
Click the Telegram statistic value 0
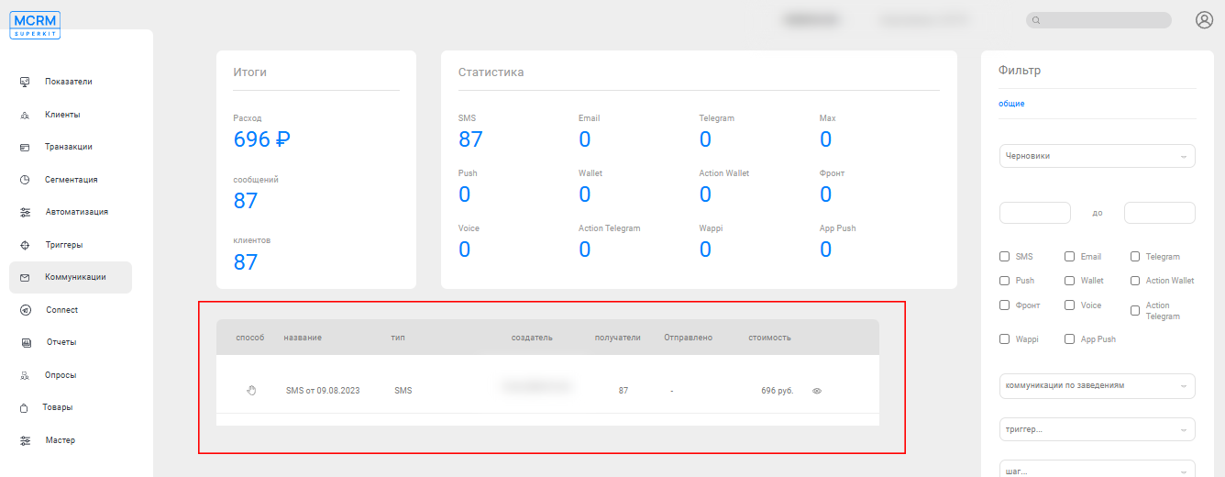tap(705, 139)
